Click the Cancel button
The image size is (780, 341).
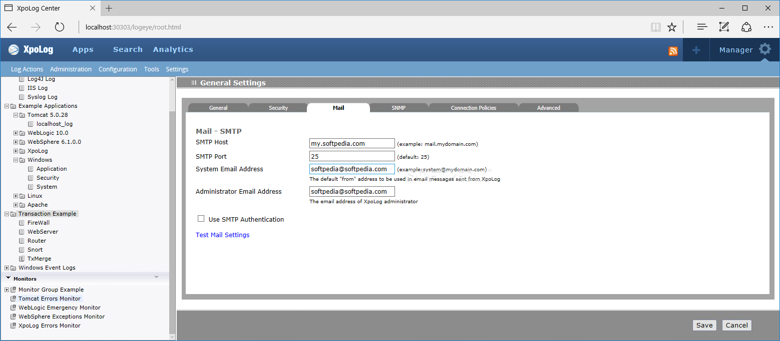coord(737,325)
